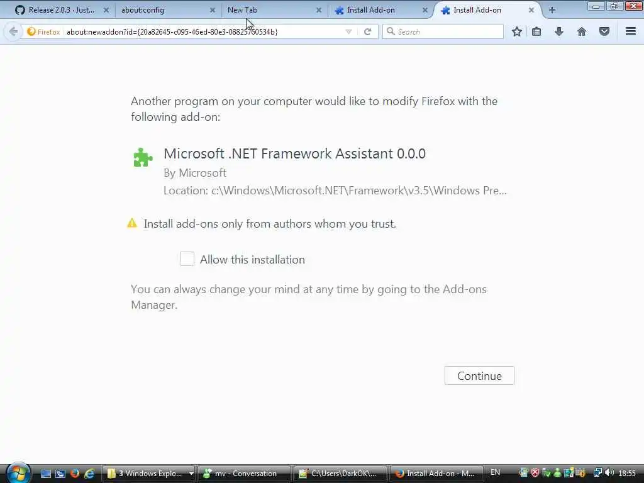The width and height of the screenshot is (644, 483).
Task: Click Show Desktop in Quick Launch
Action: click(45, 474)
